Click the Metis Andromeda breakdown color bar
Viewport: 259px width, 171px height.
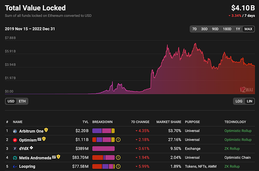click(103, 158)
